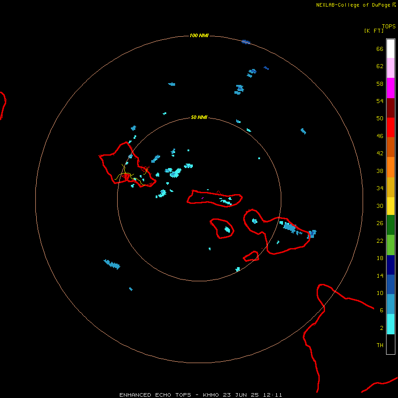Click the 22 legend value
This screenshot has height=398, width=398.
tap(380, 241)
